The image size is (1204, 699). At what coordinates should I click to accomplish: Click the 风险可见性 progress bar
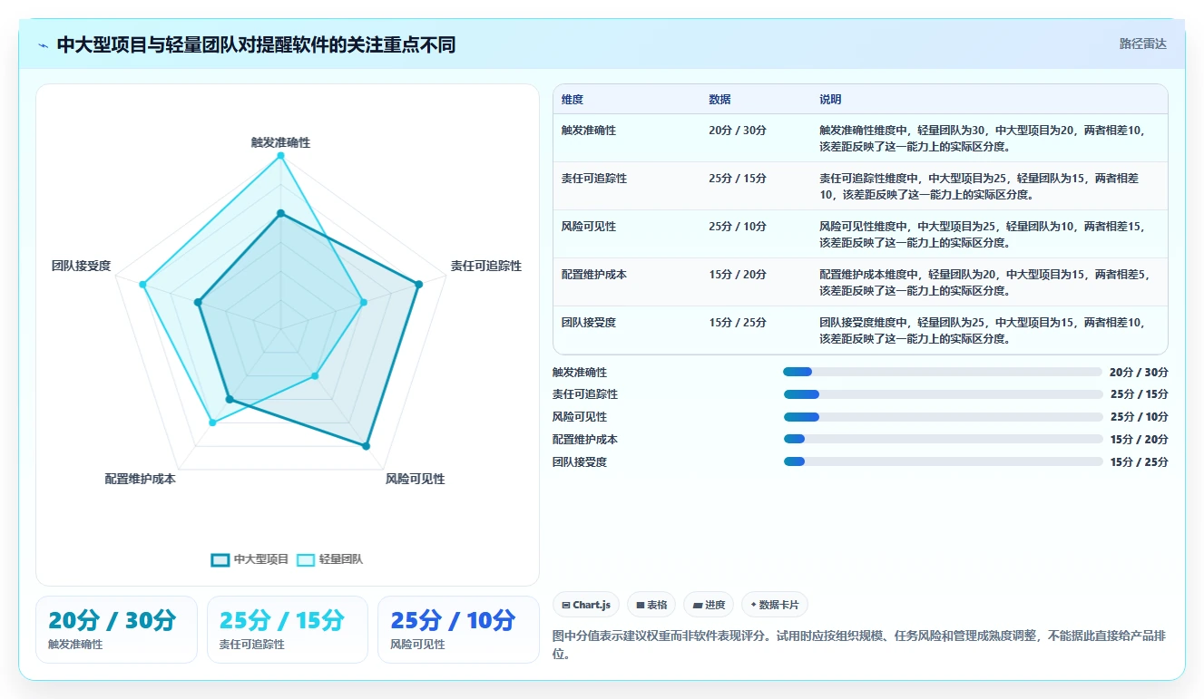[x=943, y=417]
